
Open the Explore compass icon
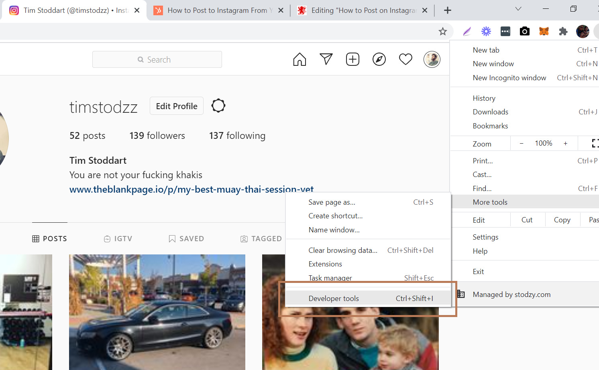pos(379,59)
